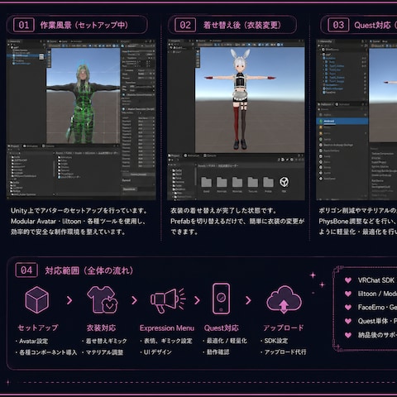Image resolution: width=397 pixels, height=397 pixels.
Task: Click the Unity prefab cube icon in panel 02
Action: click(284, 182)
